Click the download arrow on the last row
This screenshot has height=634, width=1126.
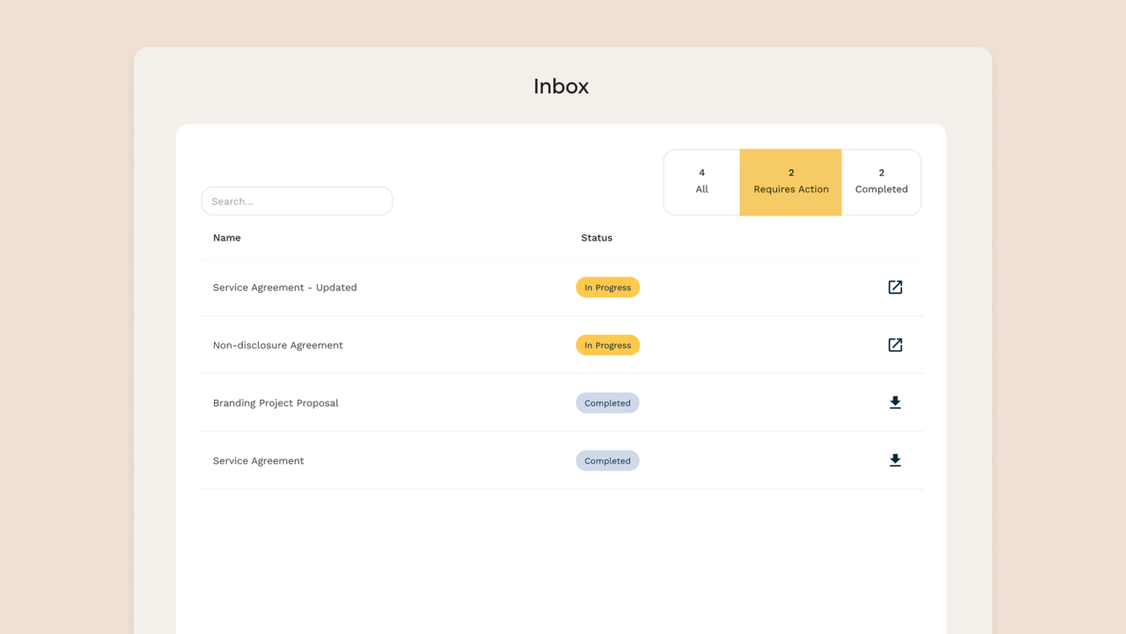(x=895, y=460)
